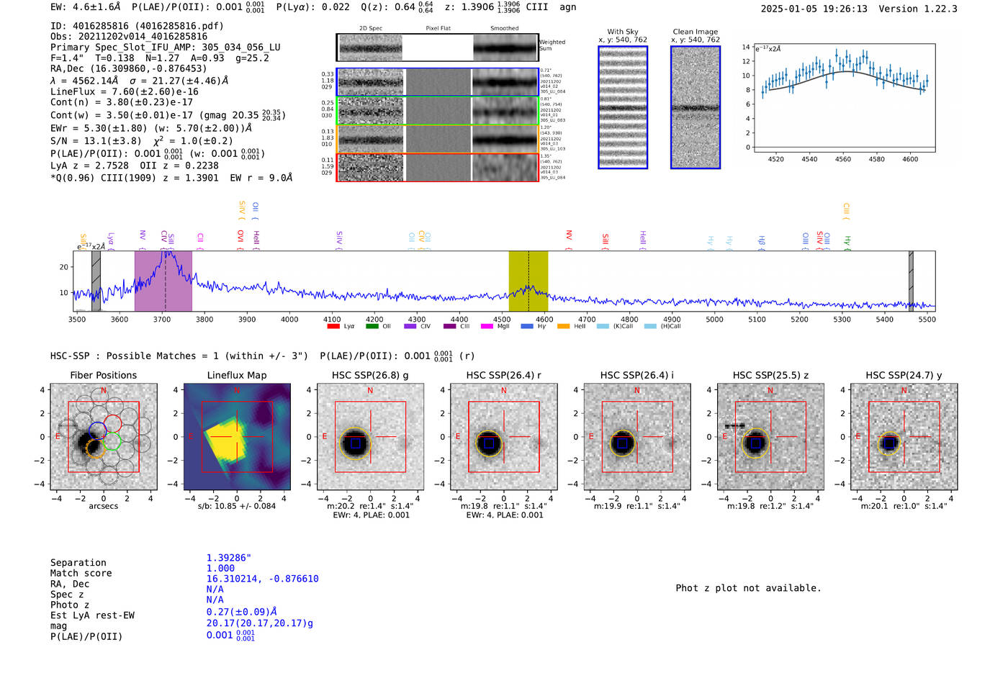Click the Primary Spec_Slot_IFU_AMP text
Screen dimensions: 1008x686
click(x=166, y=48)
